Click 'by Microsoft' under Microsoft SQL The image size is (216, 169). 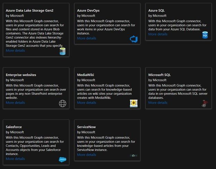157,80
